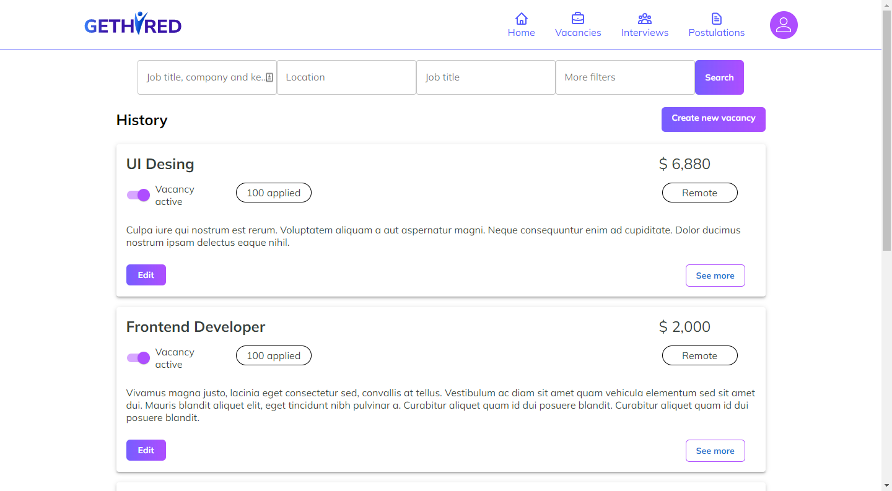
Task: Disable Vacancy active for Frontend Developer
Action: coord(138,358)
